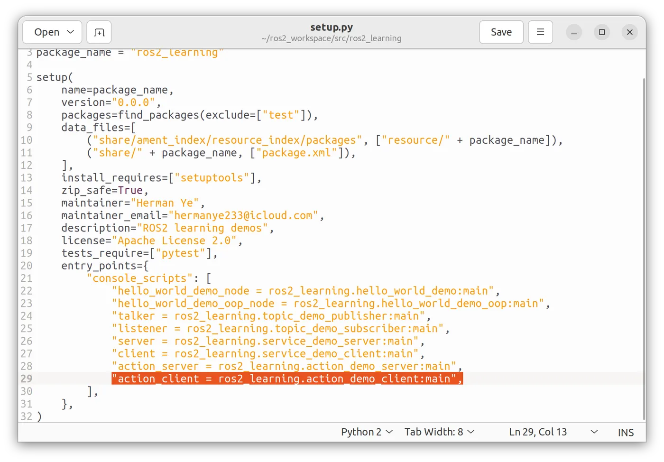Image resolution: width=664 pixels, height=462 pixels.
Task: Click the entry_points={ line
Action: pyautogui.click(x=105, y=266)
